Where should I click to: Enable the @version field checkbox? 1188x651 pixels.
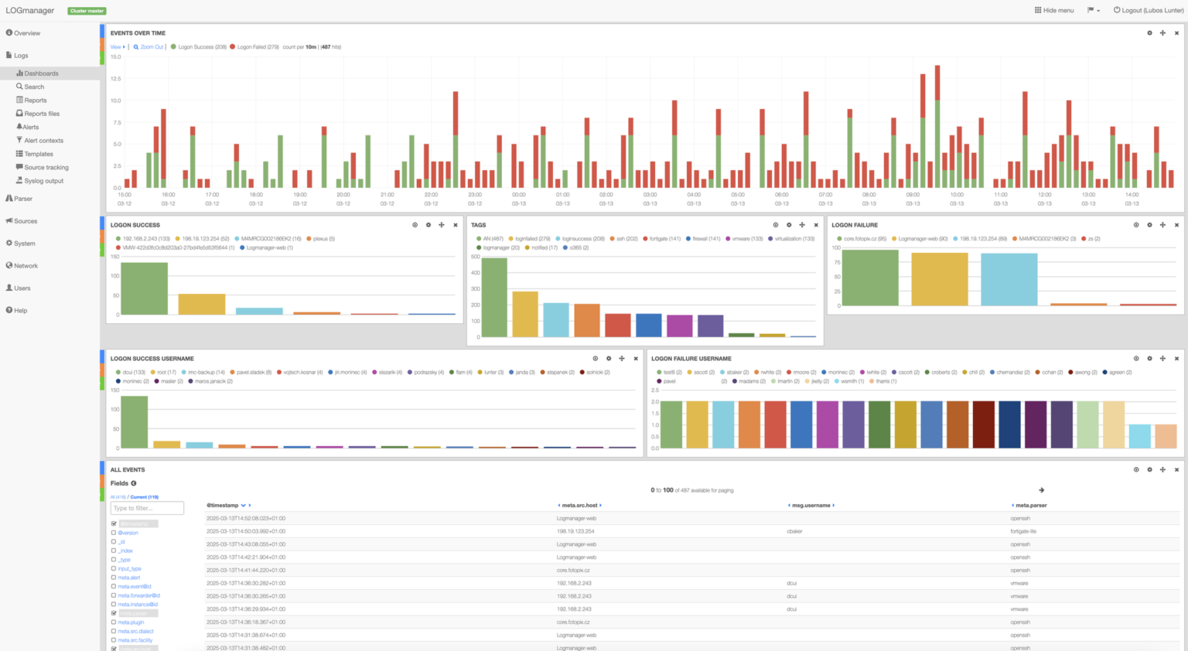click(x=114, y=532)
